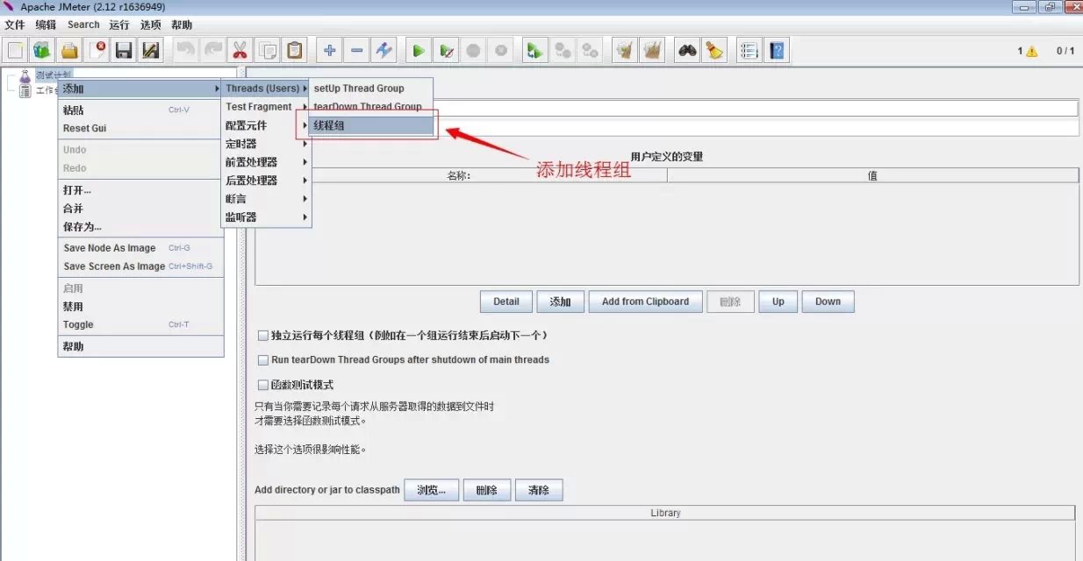Click the Expand All plus toolbar icon

tap(329, 51)
